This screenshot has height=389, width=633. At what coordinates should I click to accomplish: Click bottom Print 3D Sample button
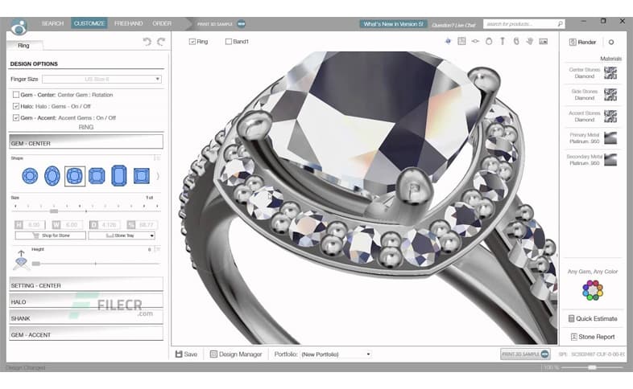pos(525,354)
